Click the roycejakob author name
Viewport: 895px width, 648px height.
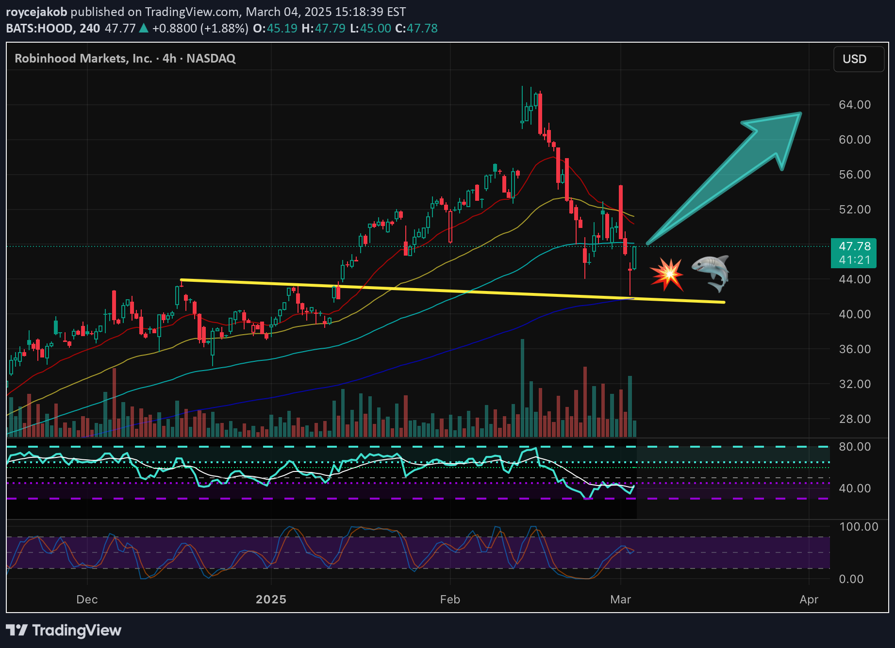pos(36,12)
